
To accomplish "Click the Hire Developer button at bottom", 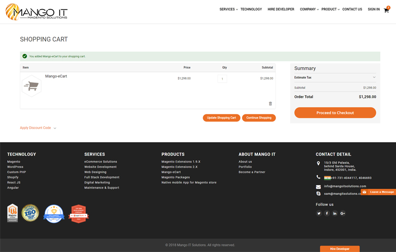I will pos(340,249).
